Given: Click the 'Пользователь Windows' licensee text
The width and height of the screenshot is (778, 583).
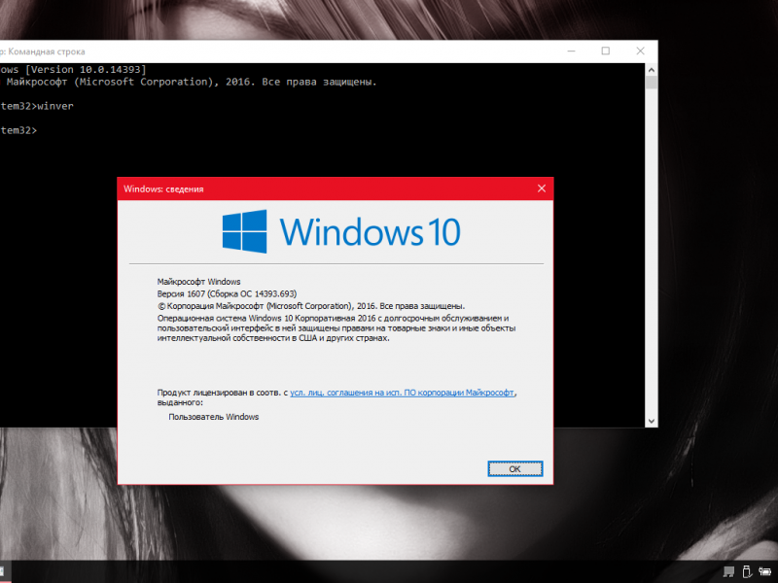Looking at the screenshot, I should 214,417.
